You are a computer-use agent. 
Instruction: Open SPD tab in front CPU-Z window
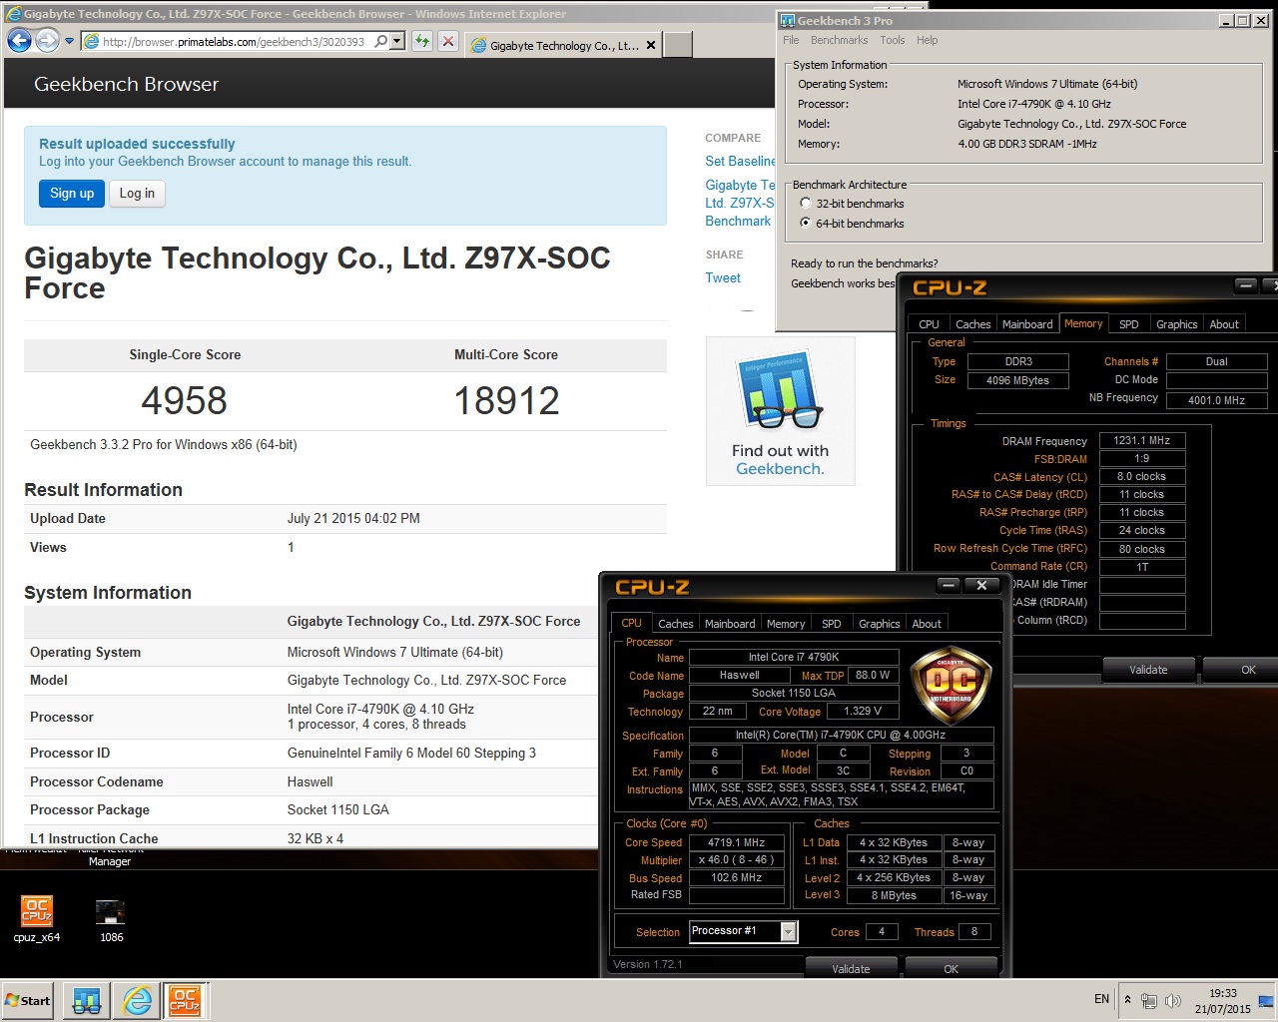[832, 624]
